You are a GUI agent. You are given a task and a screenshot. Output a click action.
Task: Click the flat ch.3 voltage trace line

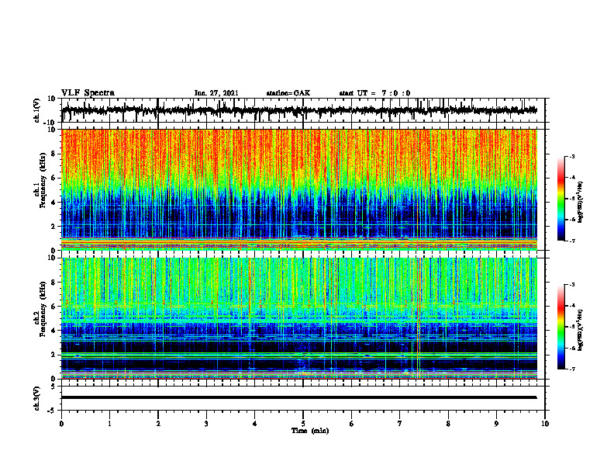point(298,397)
